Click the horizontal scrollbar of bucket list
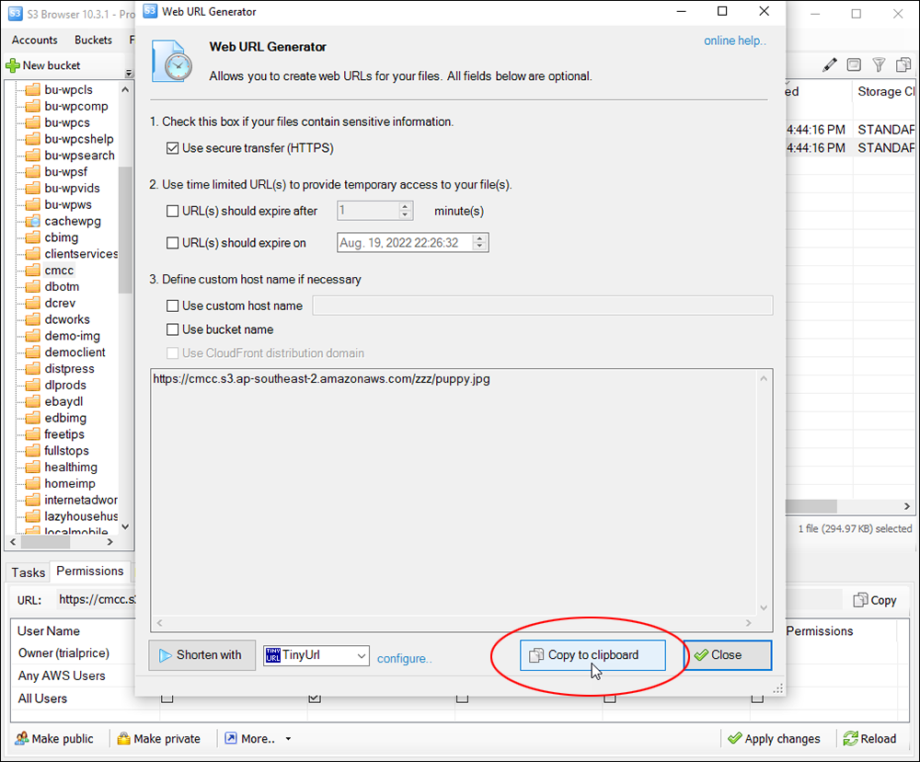Image resolution: width=920 pixels, height=762 pixels. pyautogui.click(x=45, y=542)
